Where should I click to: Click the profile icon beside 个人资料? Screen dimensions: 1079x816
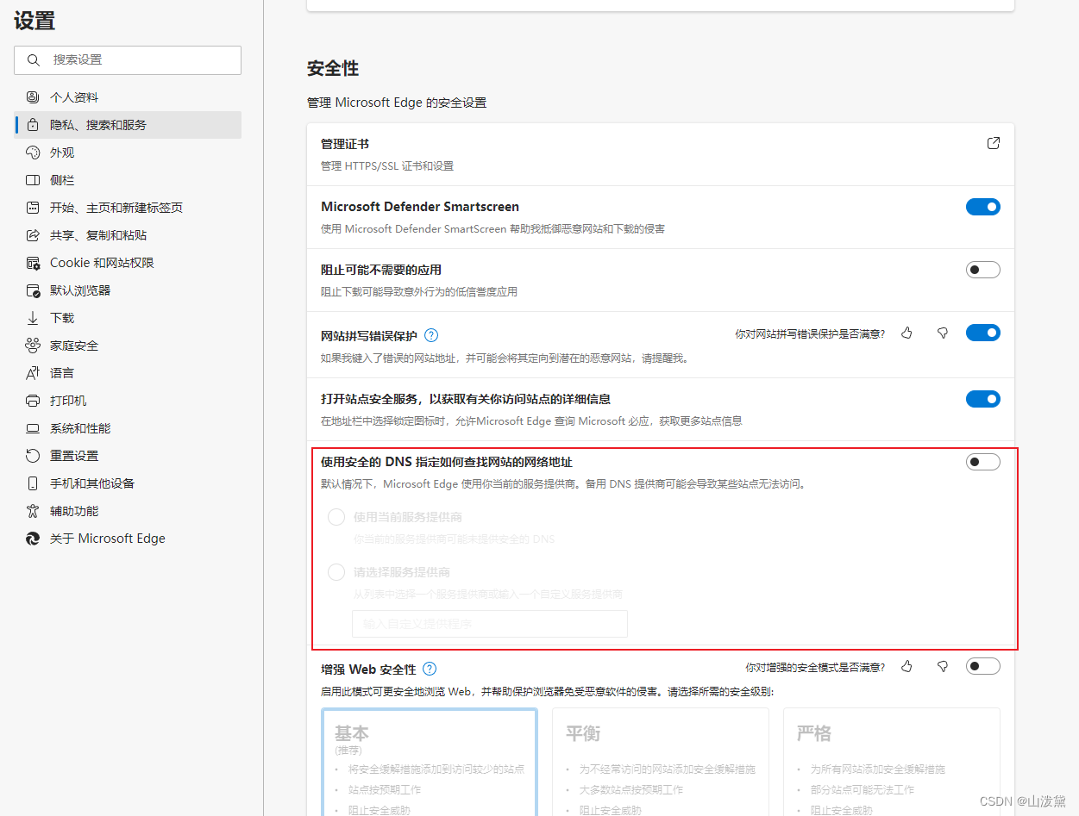coord(33,97)
